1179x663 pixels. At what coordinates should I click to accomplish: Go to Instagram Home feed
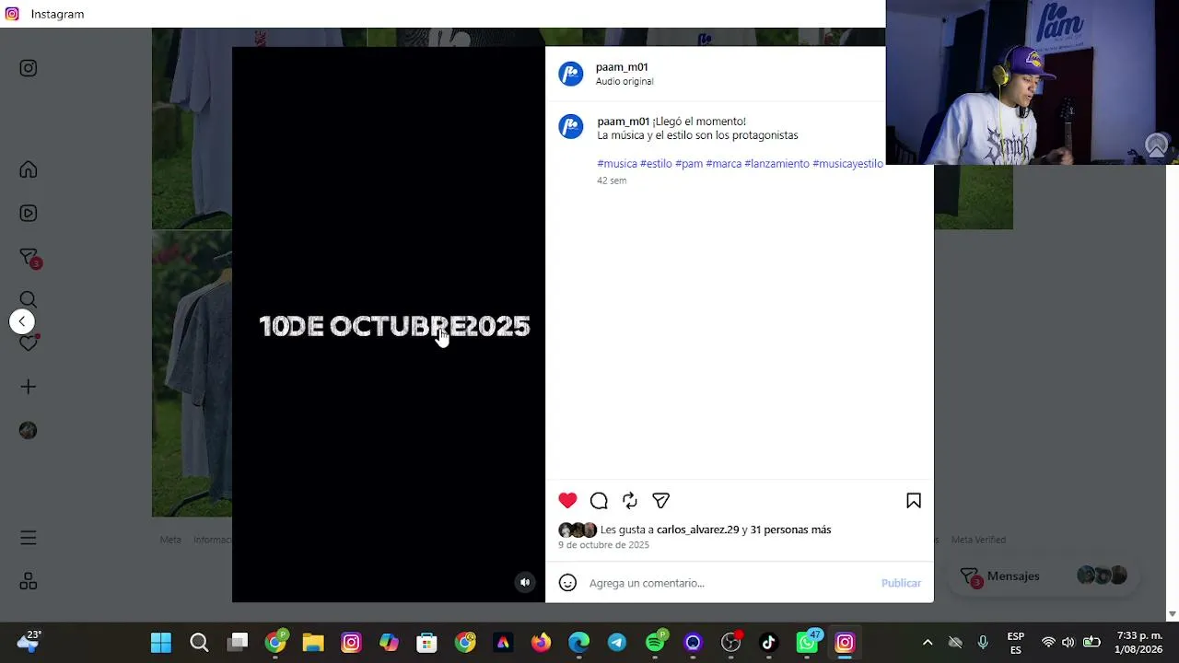pyautogui.click(x=29, y=169)
